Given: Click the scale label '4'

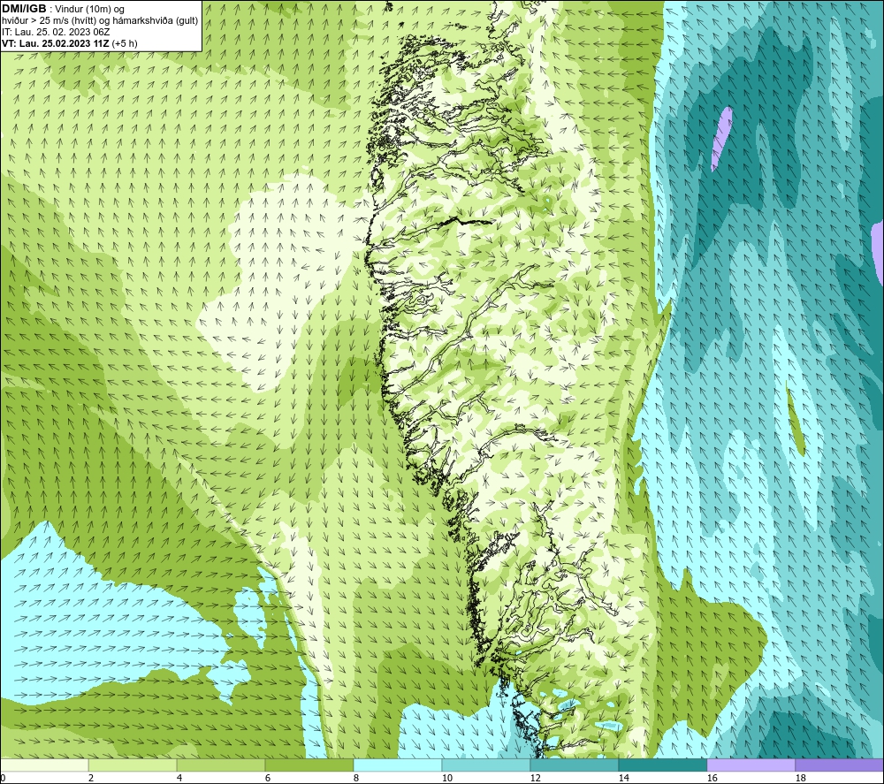Looking at the screenshot, I should 179,779.
